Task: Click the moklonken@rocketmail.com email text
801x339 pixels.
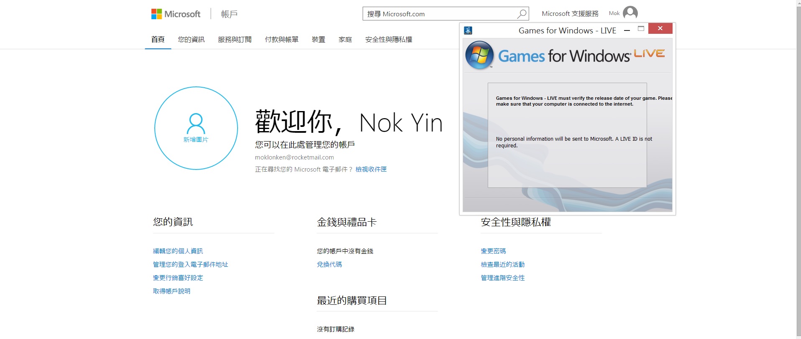Action: (x=294, y=157)
